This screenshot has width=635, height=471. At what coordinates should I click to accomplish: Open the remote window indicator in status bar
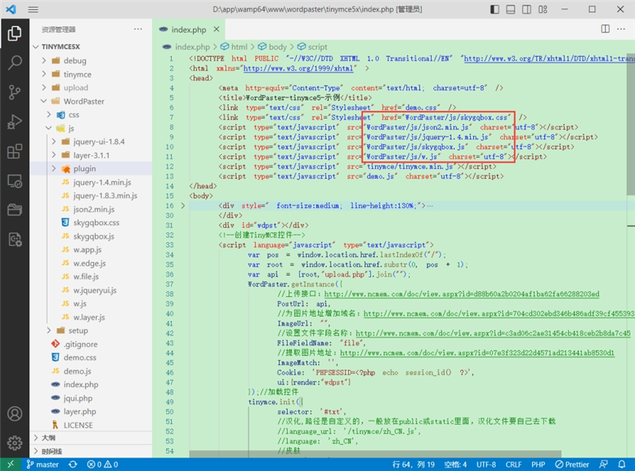[11, 464]
